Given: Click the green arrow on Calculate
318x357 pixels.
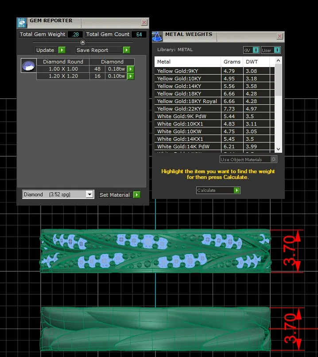Looking at the screenshot, I should coord(237,190).
